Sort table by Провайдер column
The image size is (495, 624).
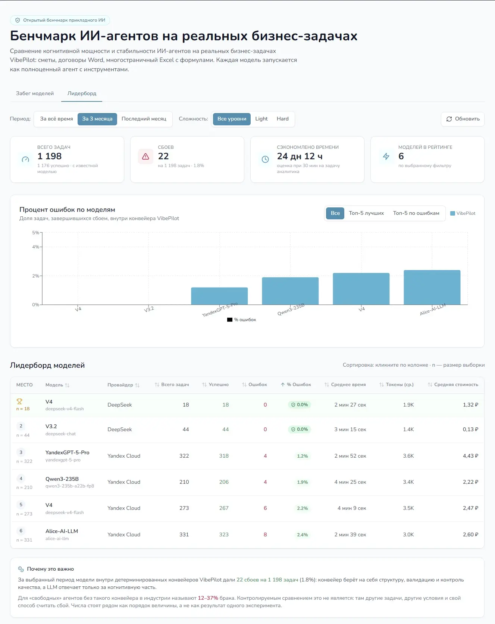(x=123, y=385)
